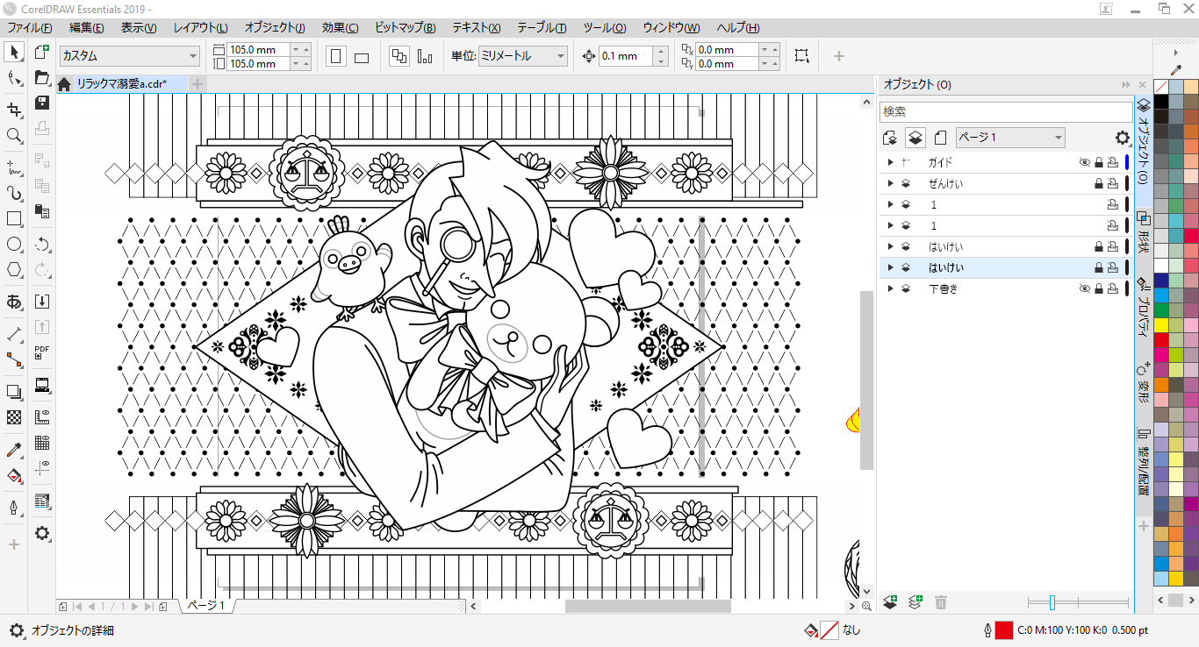Select the Outline Pen tool

pyautogui.click(x=14, y=508)
